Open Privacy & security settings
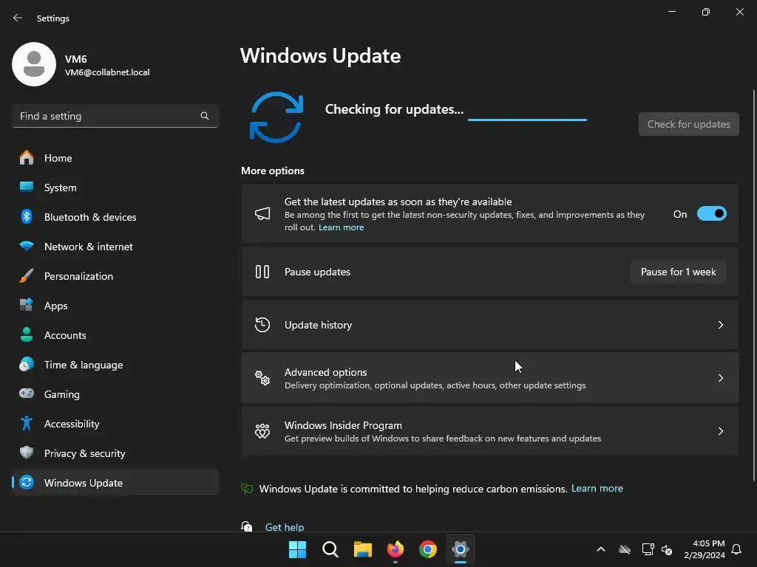 point(115,453)
